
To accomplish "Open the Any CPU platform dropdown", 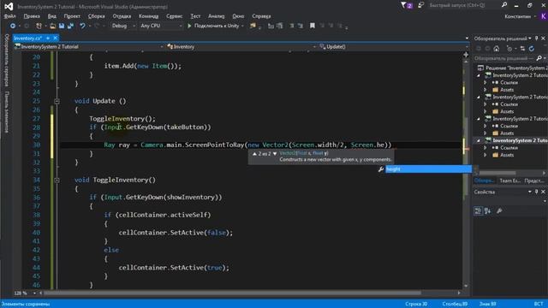I will click(161, 26).
